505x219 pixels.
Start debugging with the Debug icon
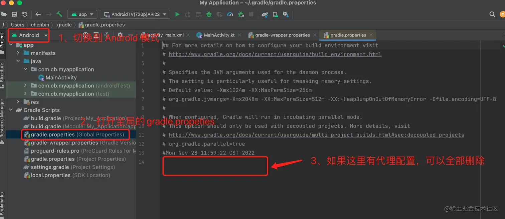click(x=209, y=14)
